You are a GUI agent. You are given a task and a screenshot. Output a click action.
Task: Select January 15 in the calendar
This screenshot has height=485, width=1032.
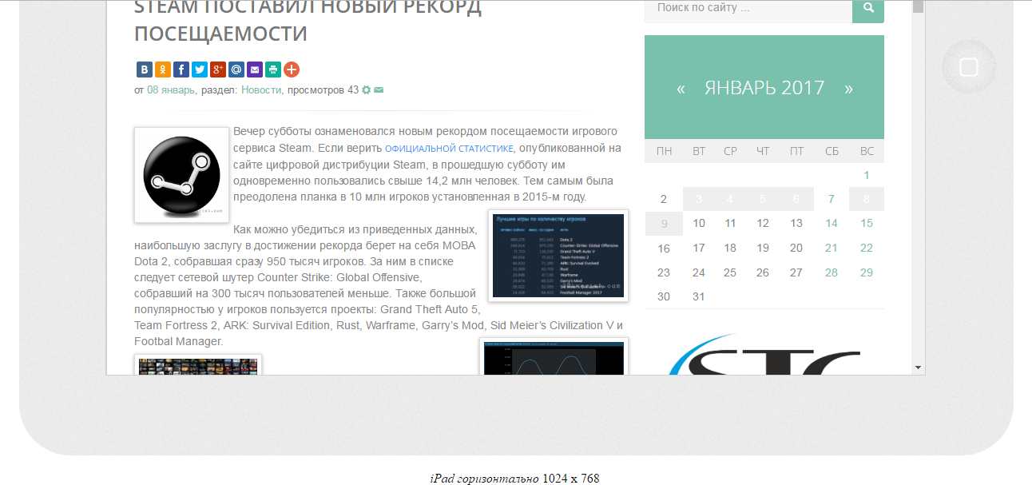tap(867, 224)
